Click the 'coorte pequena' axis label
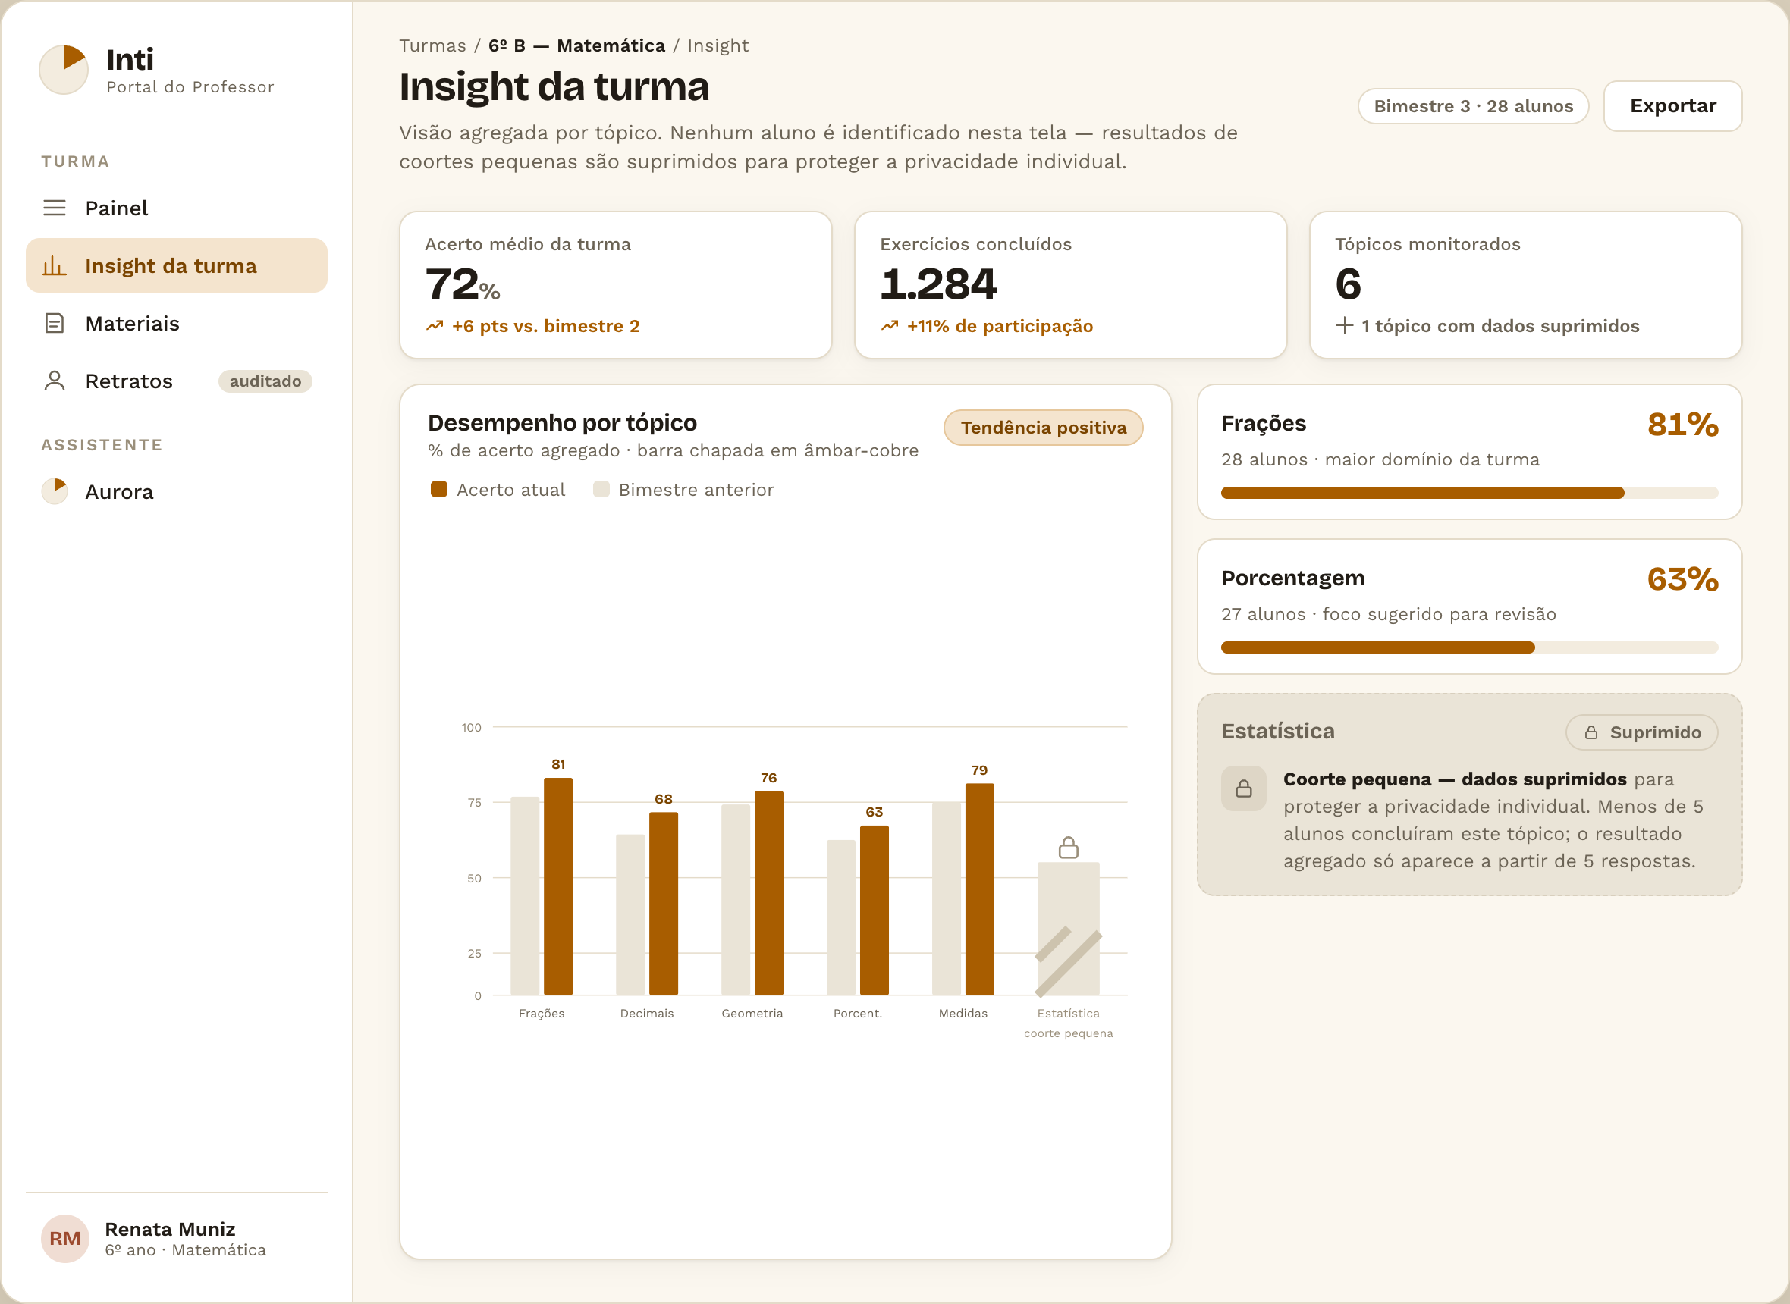This screenshot has width=1790, height=1304. (x=1069, y=1033)
